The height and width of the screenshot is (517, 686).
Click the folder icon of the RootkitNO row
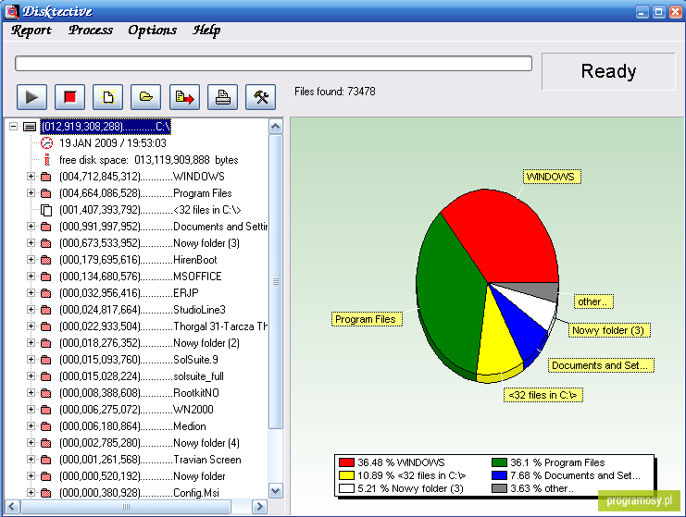coord(46,393)
